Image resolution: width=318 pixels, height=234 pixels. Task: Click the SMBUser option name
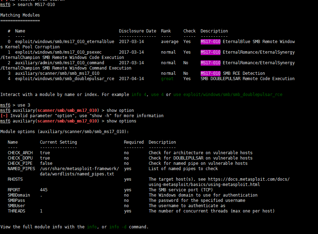(16, 206)
